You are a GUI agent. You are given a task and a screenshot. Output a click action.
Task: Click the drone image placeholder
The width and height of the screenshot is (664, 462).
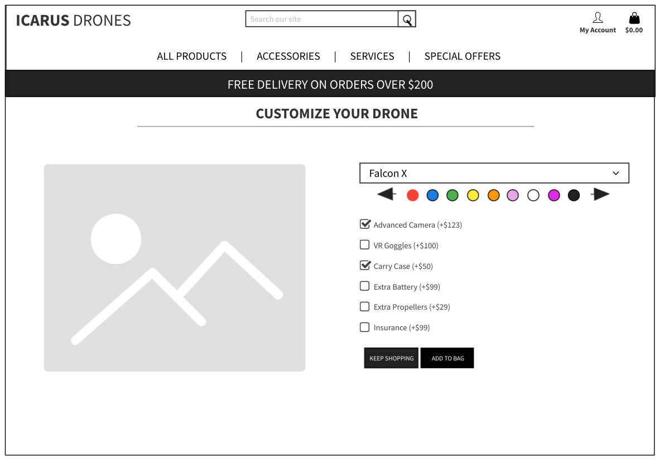point(175,268)
